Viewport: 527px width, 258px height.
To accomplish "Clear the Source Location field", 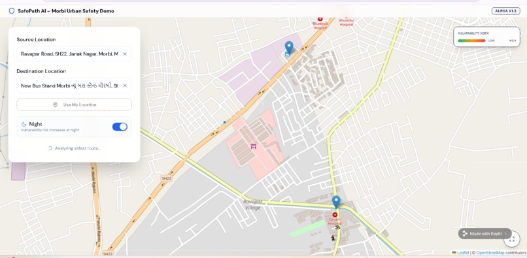I will click(125, 54).
